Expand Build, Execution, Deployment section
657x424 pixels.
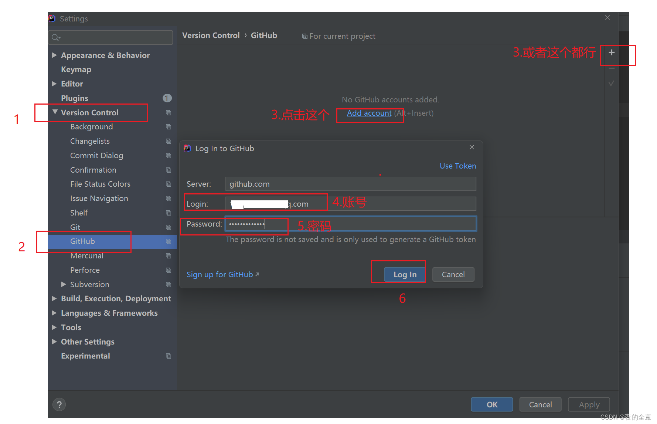pos(54,298)
